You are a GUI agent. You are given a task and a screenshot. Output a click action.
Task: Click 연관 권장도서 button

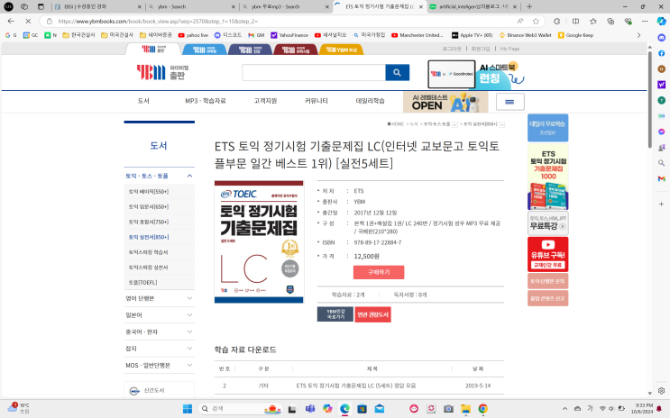pyautogui.click(x=372, y=314)
